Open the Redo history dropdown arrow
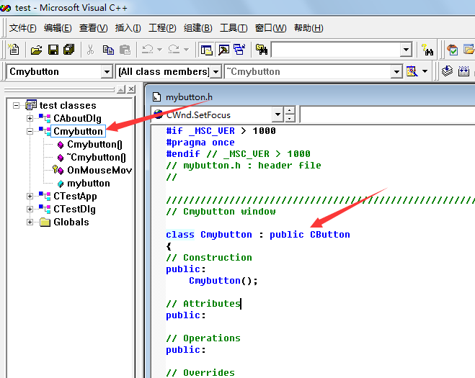This screenshot has height=378, width=475. (186, 50)
